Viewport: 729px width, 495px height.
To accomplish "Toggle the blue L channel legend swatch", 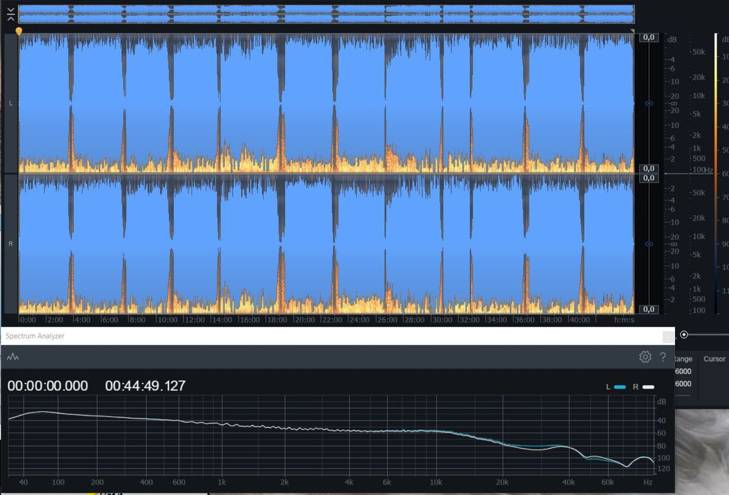I will [620, 387].
